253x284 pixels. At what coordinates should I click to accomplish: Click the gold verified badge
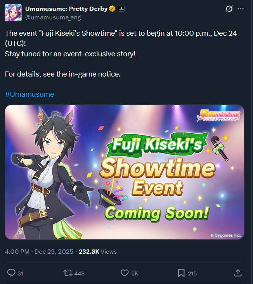[x=112, y=9]
